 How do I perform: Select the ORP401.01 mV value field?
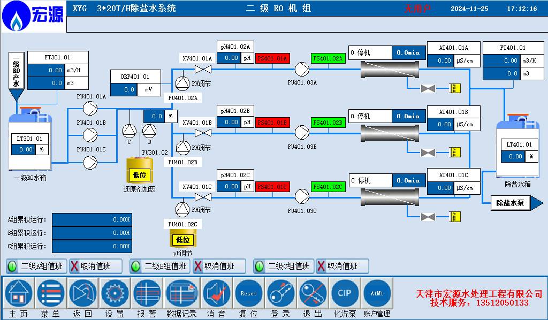[124, 89]
